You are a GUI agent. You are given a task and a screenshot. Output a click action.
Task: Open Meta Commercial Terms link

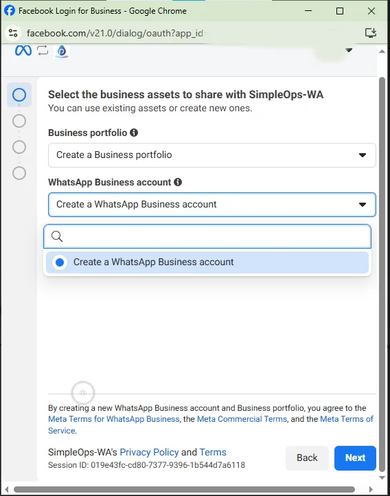tap(242, 419)
